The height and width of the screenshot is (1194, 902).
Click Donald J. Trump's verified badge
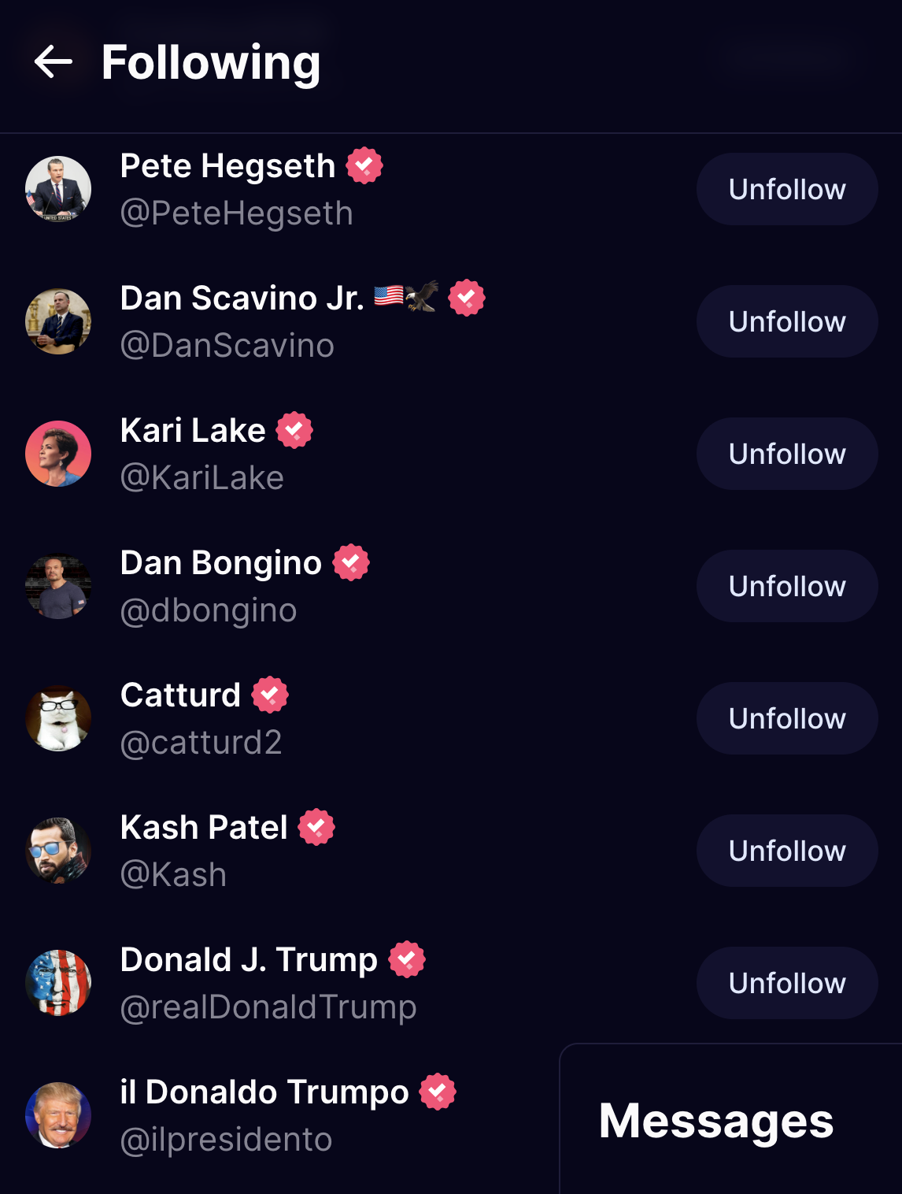(x=407, y=959)
